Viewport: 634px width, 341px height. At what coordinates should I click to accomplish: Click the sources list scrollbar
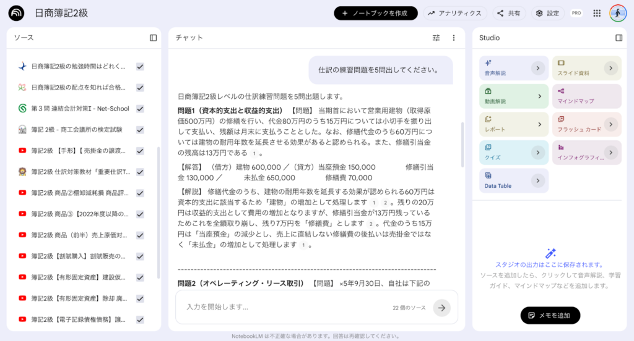pyautogui.click(x=158, y=213)
